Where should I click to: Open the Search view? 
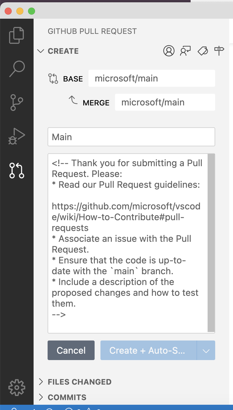(x=17, y=69)
